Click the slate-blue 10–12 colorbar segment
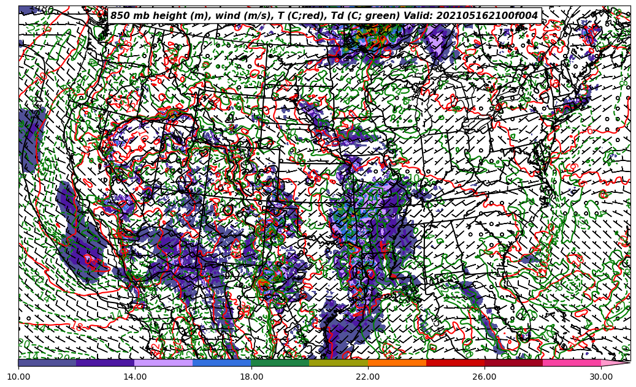This screenshot has height=387, width=636. (47, 363)
